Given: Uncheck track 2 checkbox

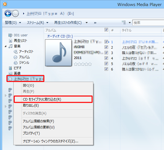Looking at the screenshot, I should click(106, 47).
